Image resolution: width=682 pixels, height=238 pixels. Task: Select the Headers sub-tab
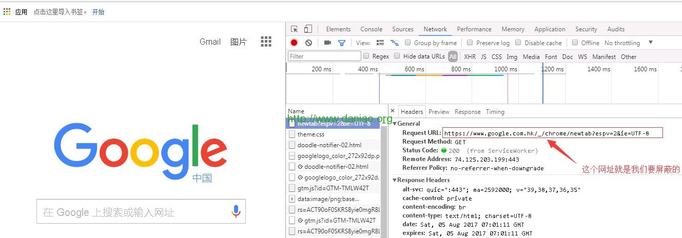click(x=412, y=112)
